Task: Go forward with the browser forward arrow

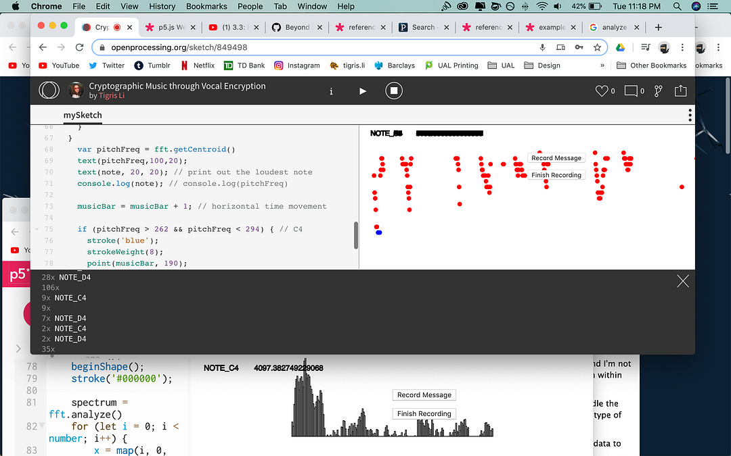Action: tap(61, 47)
